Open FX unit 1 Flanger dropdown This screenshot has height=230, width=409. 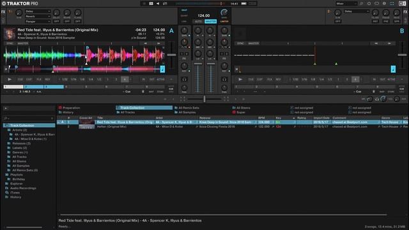pos(38,21)
